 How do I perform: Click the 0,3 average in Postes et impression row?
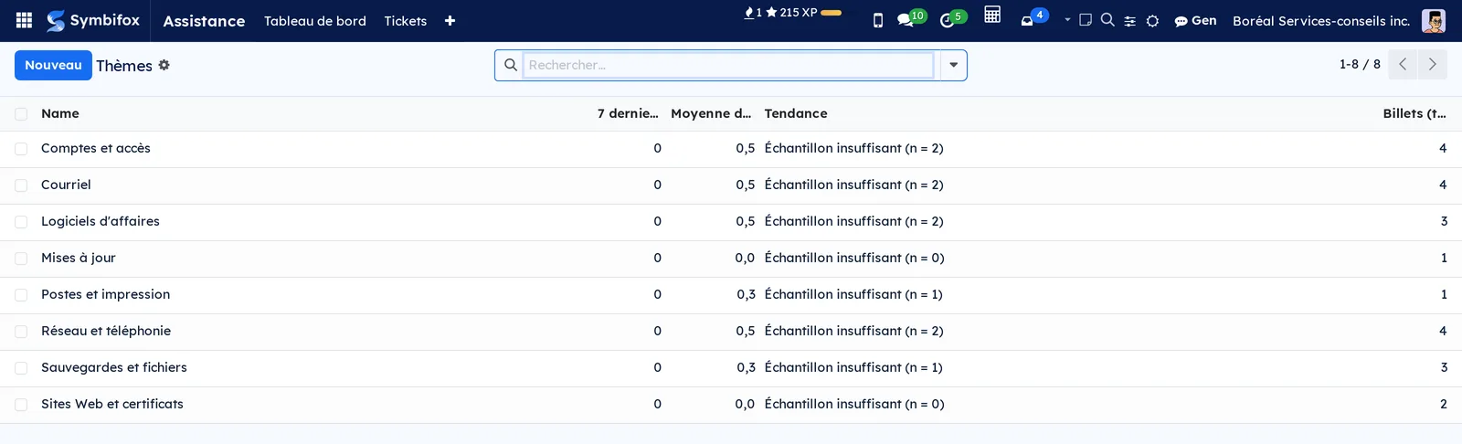[x=746, y=294]
